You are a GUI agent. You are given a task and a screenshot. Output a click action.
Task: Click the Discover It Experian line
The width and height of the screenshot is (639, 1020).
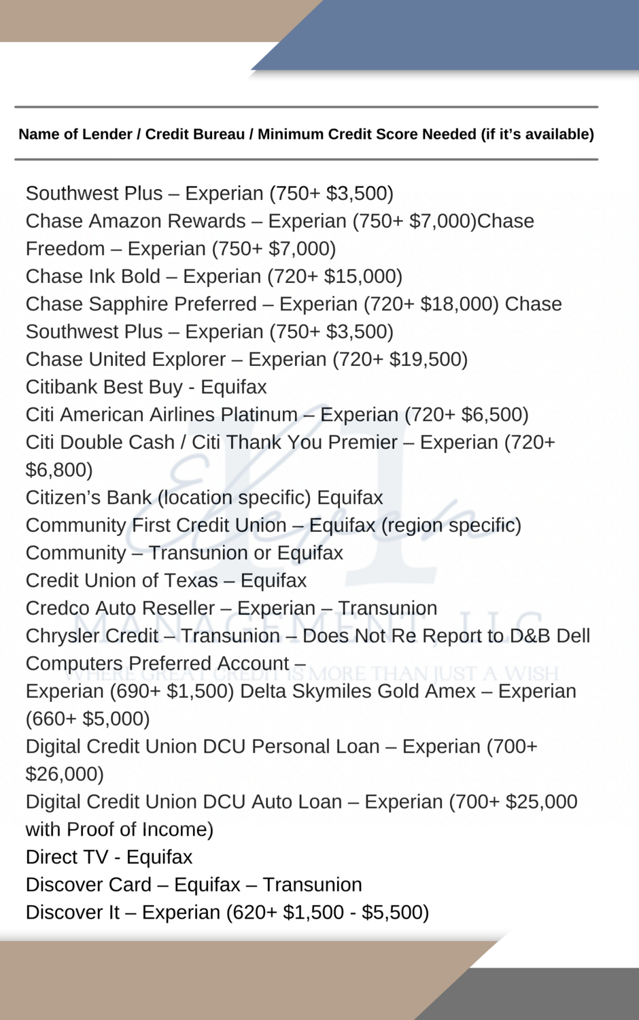click(x=227, y=913)
